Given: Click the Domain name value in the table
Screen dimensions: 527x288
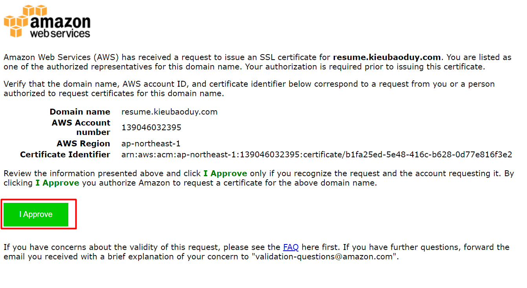Looking at the screenshot, I should coord(169,112).
